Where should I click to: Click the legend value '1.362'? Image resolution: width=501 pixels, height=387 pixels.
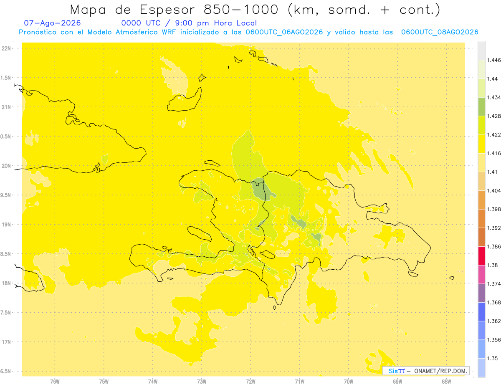(494, 321)
